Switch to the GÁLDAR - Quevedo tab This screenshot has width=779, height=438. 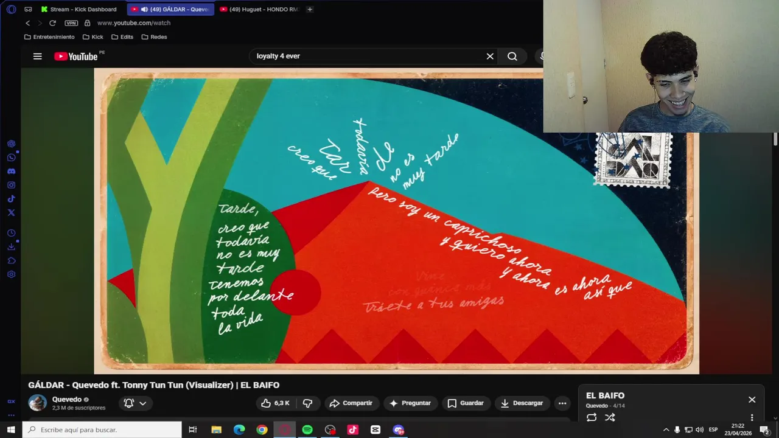click(x=170, y=9)
